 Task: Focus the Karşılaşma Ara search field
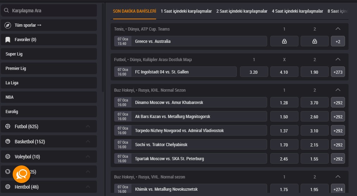[49, 11]
